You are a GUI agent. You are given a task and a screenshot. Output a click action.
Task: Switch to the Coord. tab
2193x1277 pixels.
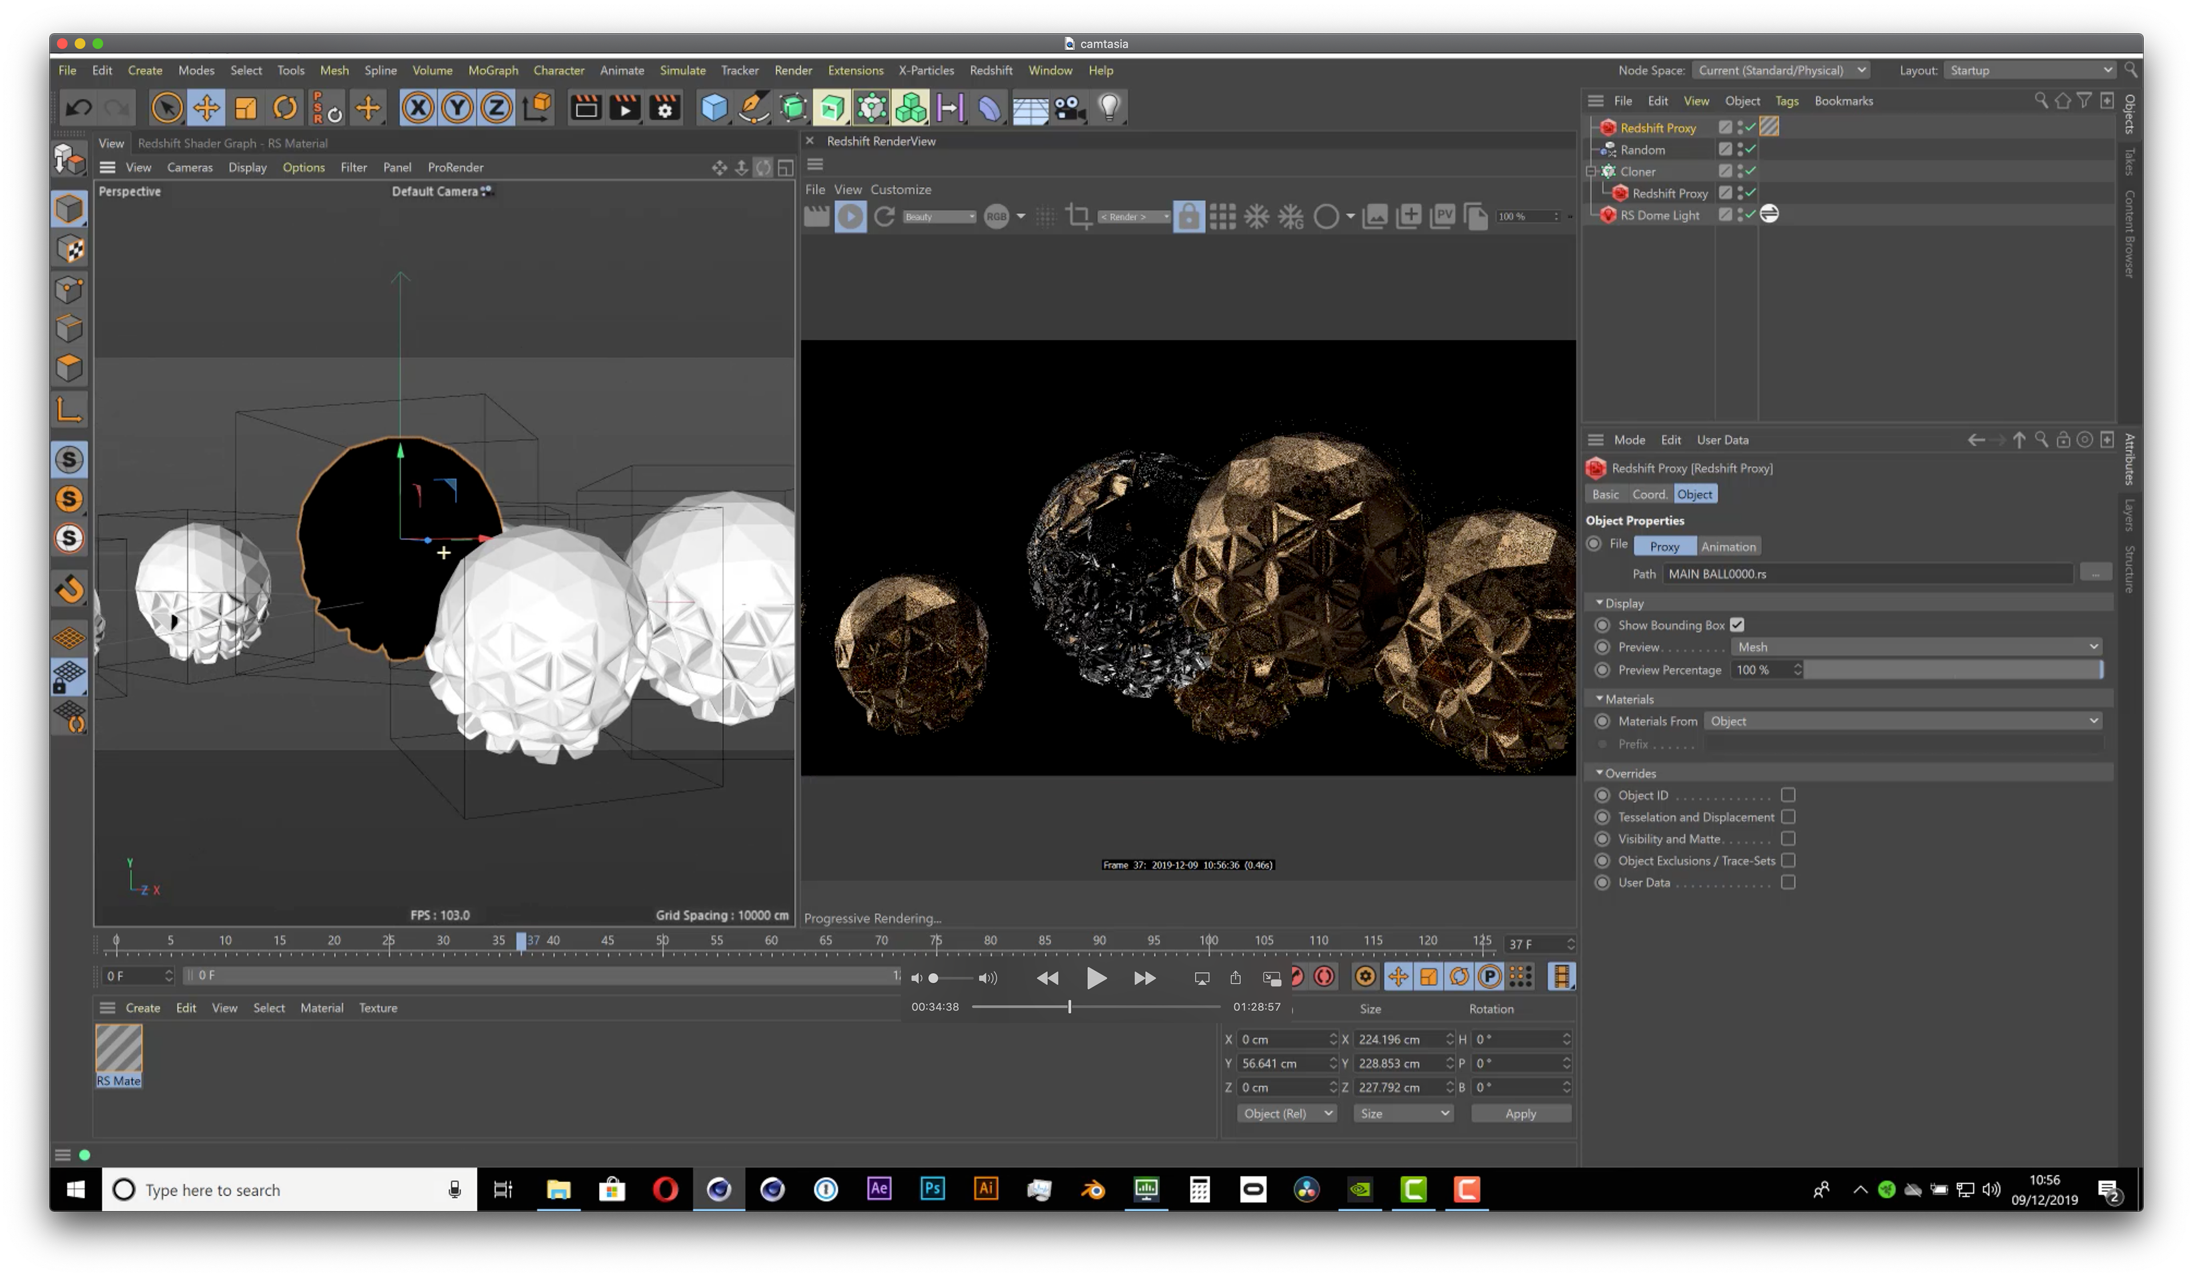point(1649,493)
